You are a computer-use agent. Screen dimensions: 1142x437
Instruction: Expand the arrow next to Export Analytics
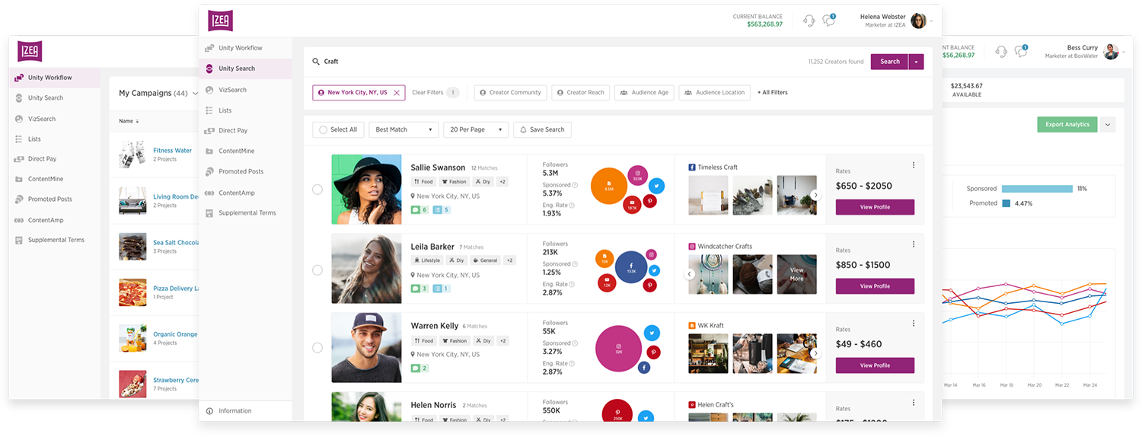point(1108,125)
